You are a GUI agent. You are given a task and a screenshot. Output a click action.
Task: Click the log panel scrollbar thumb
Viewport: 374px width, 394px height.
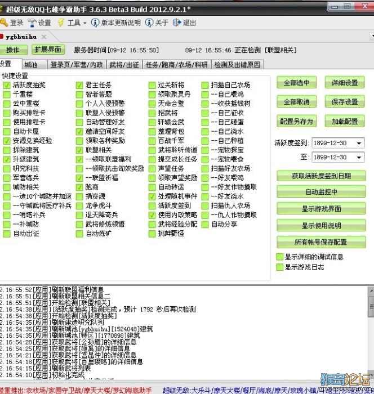[x=371, y=307]
